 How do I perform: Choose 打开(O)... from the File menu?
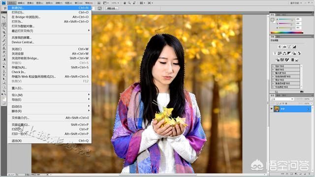(50, 12)
